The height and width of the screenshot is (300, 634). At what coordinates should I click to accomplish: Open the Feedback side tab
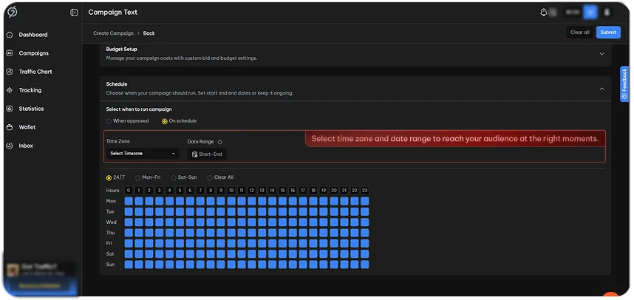click(x=624, y=83)
